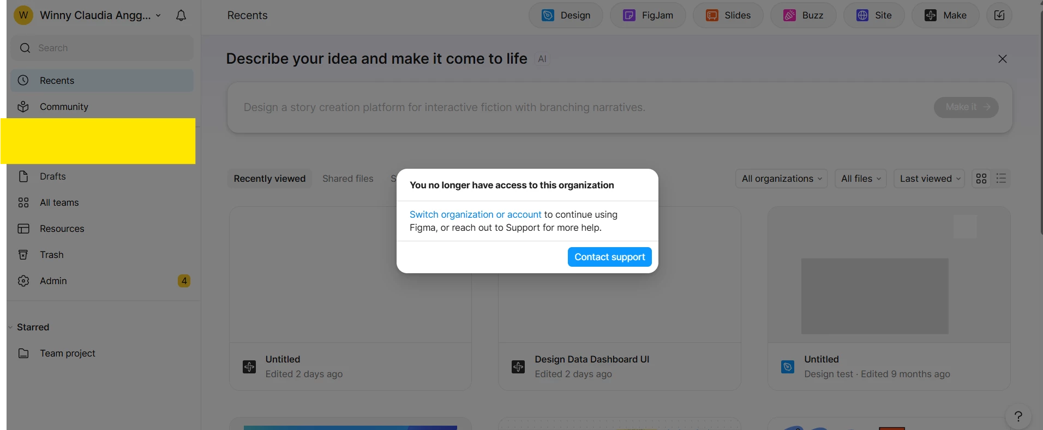Image resolution: width=1043 pixels, height=430 pixels.
Task: Open the starred Team project folder
Action: click(103, 353)
